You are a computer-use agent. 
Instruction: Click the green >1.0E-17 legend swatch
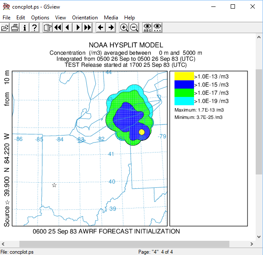tap(184, 93)
